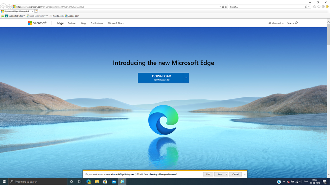Click the vertical scrollbar thumb
Image resolution: width=330 pixels, height=185 pixels.
click(328, 35)
